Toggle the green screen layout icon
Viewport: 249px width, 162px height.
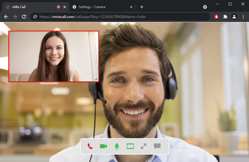[x=130, y=146]
